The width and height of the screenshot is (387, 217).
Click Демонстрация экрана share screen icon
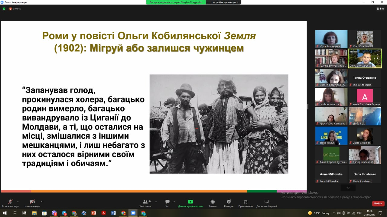point(190,202)
